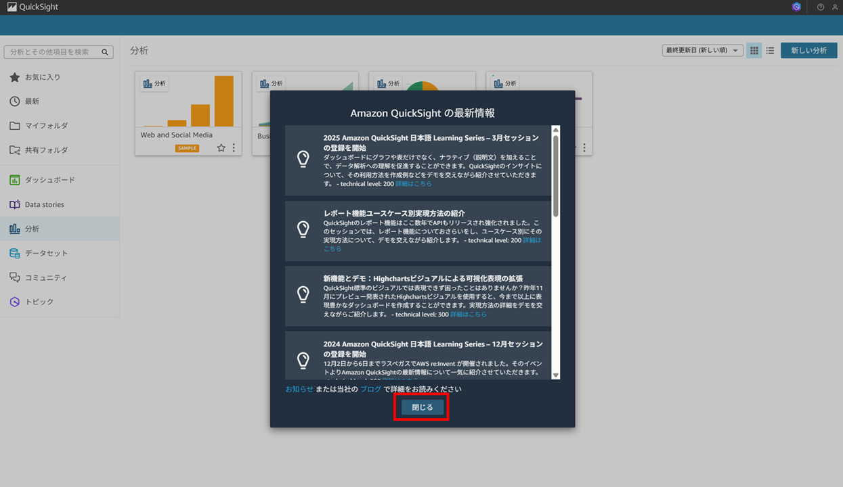Click the Amazon QuickSight の最新情報 dialog title

coord(422,113)
